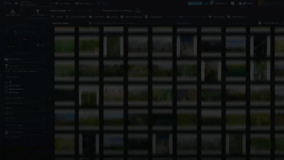This screenshot has height=160, width=284.
Task: Open the Labels filter dropdown
Action: [24, 108]
